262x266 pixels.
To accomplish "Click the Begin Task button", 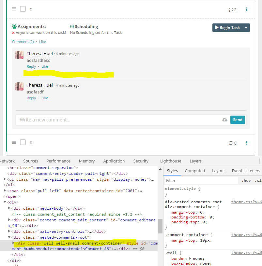I will [x=227, y=28].
